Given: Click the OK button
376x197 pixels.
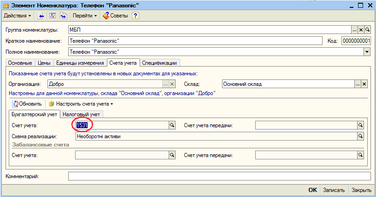Looking at the screenshot, I should (313, 190).
